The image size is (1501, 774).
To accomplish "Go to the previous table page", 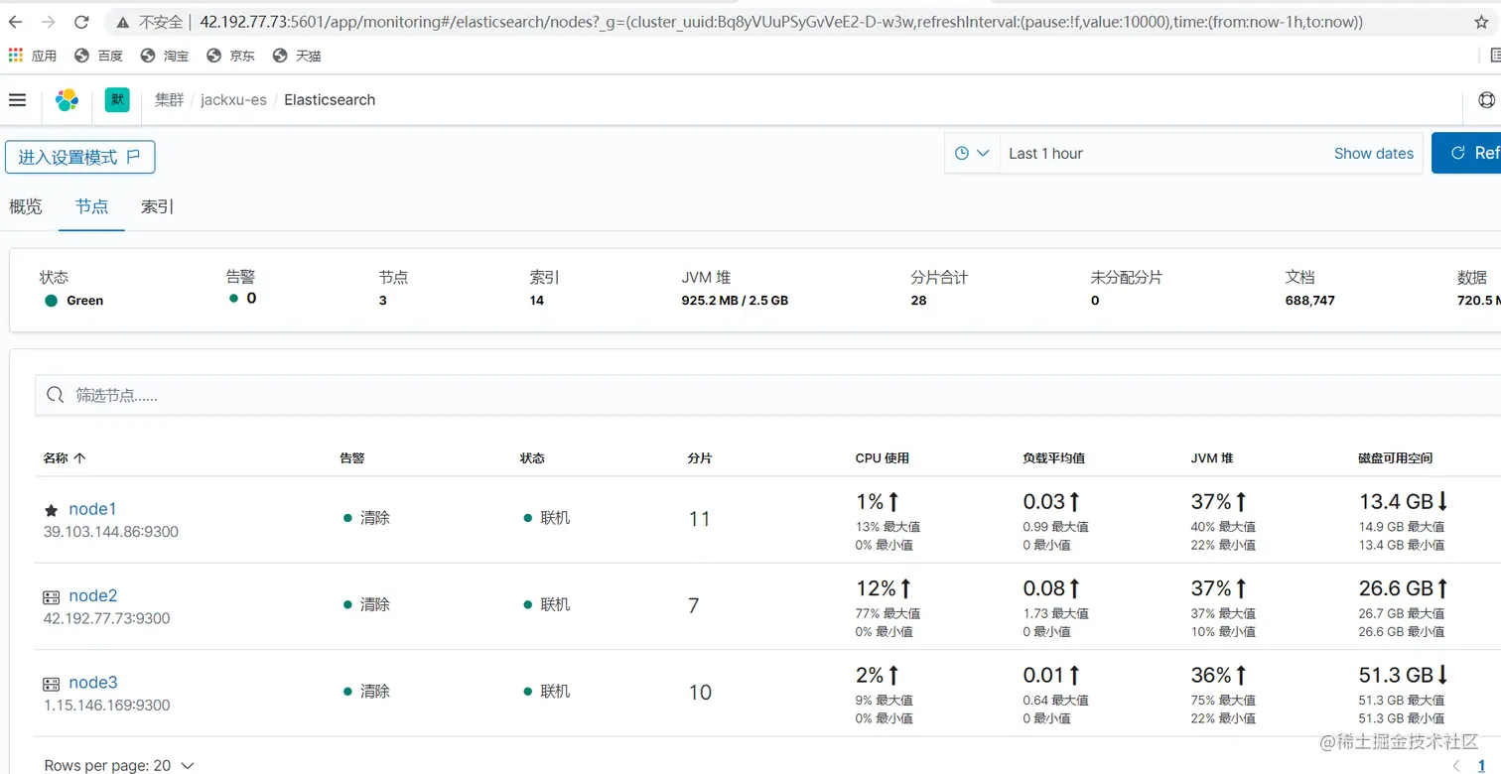I will pos(1456,766).
